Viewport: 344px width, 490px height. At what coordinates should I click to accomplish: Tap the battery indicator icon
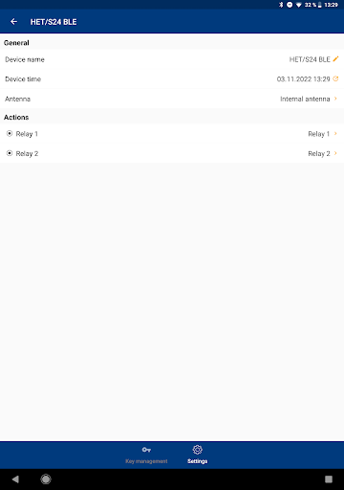click(319, 5)
